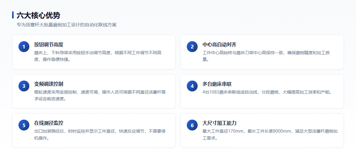
Task: Click the blue bar beside 六大核心优势
Action: pos(13,15)
